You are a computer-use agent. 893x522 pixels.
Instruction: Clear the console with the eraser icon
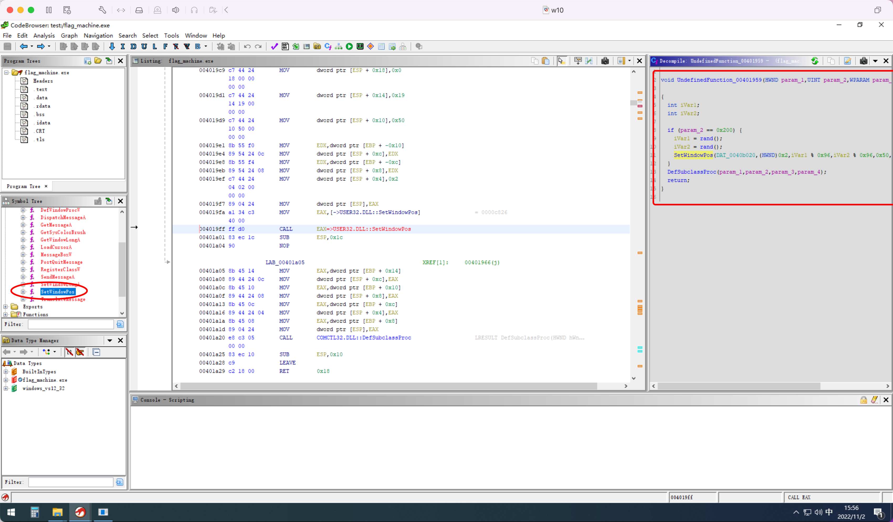pyautogui.click(x=874, y=400)
